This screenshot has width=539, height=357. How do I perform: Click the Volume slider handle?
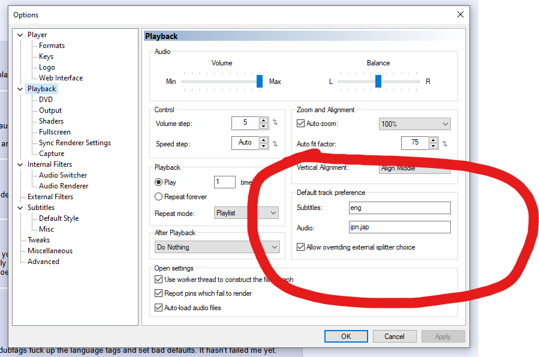[260, 82]
